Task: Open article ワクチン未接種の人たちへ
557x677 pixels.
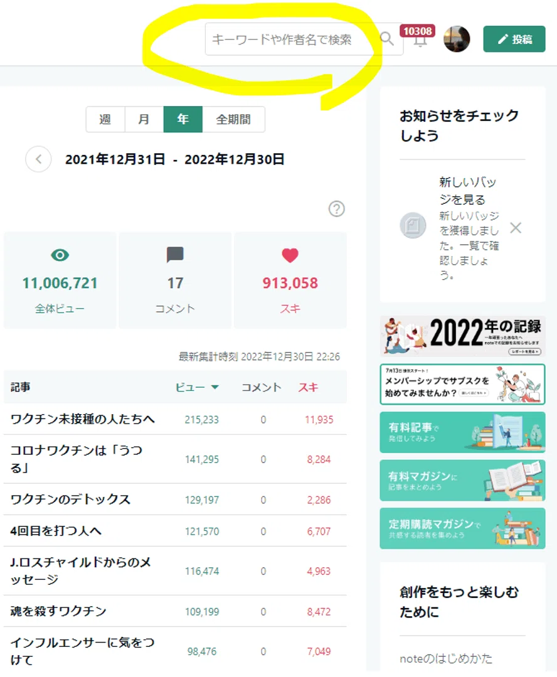Action: (82, 419)
